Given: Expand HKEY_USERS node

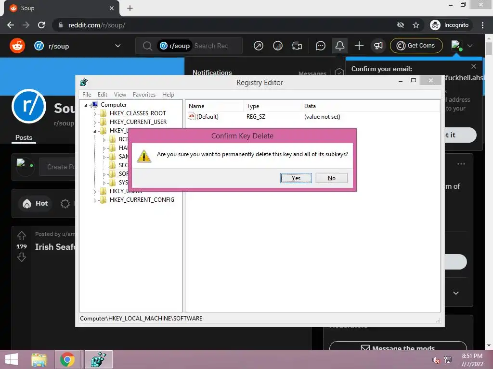Looking at the screenshot, I should pos(95,191).
